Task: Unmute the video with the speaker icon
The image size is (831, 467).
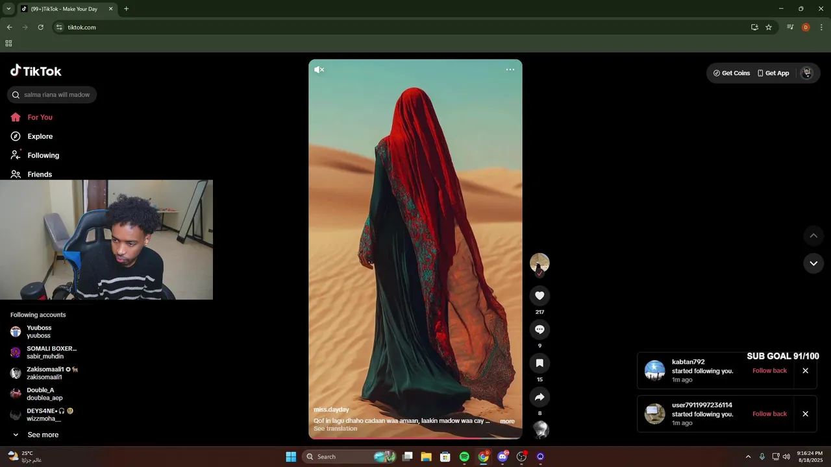Action: [x=319, y=69]
